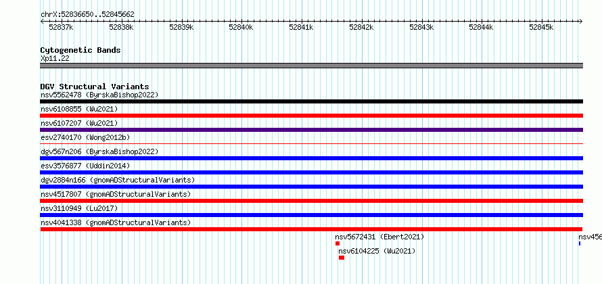Open nsv6107207 (Wu2021) label
The height and width of the screenshot is (284, 602).
point(79,123)
